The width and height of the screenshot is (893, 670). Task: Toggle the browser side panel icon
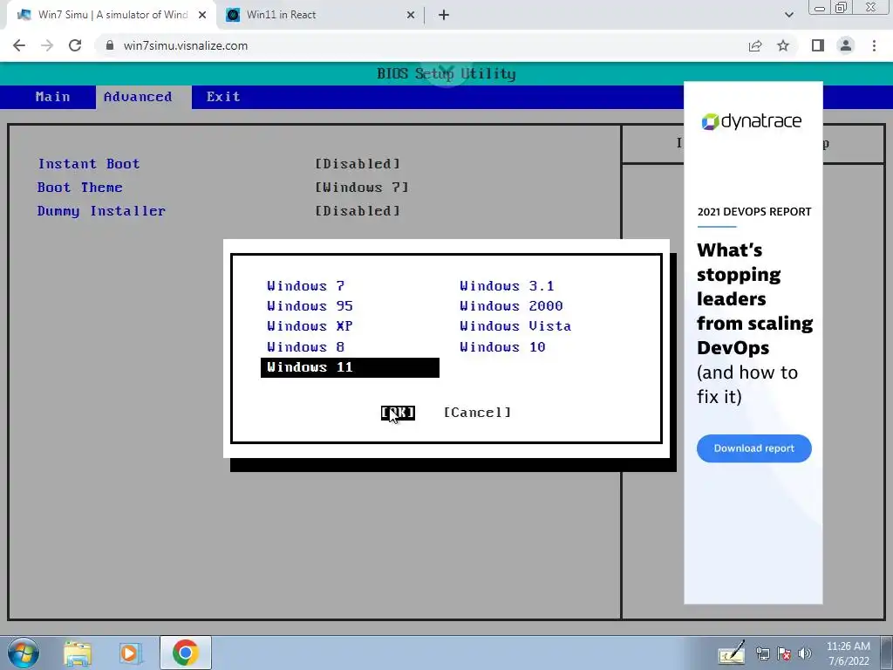(818, 45)
